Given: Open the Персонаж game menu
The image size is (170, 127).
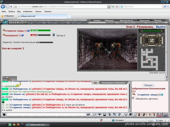Looking at the screenshot, I should click(x=144, y=20).
